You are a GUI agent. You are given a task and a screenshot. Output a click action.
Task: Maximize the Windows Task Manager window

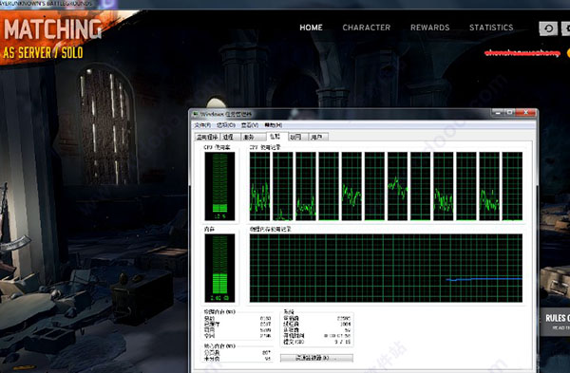509,113
